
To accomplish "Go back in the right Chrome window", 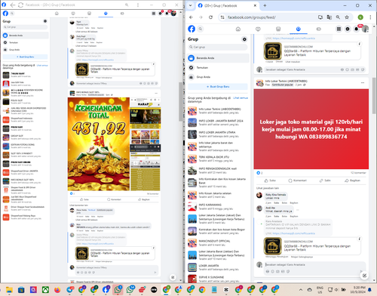I will pos(191,17).
